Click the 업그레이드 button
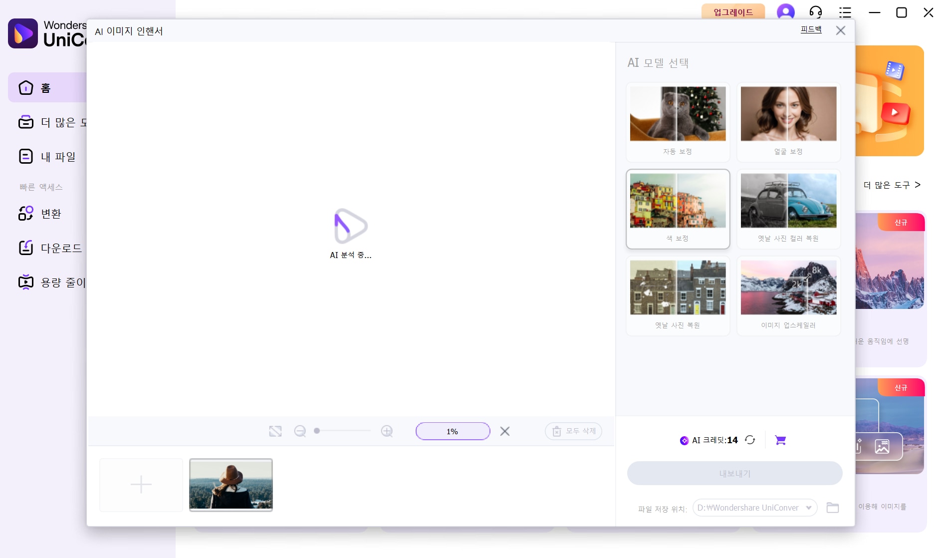Screen dimensions: 943x558 (x=733, y=12)
